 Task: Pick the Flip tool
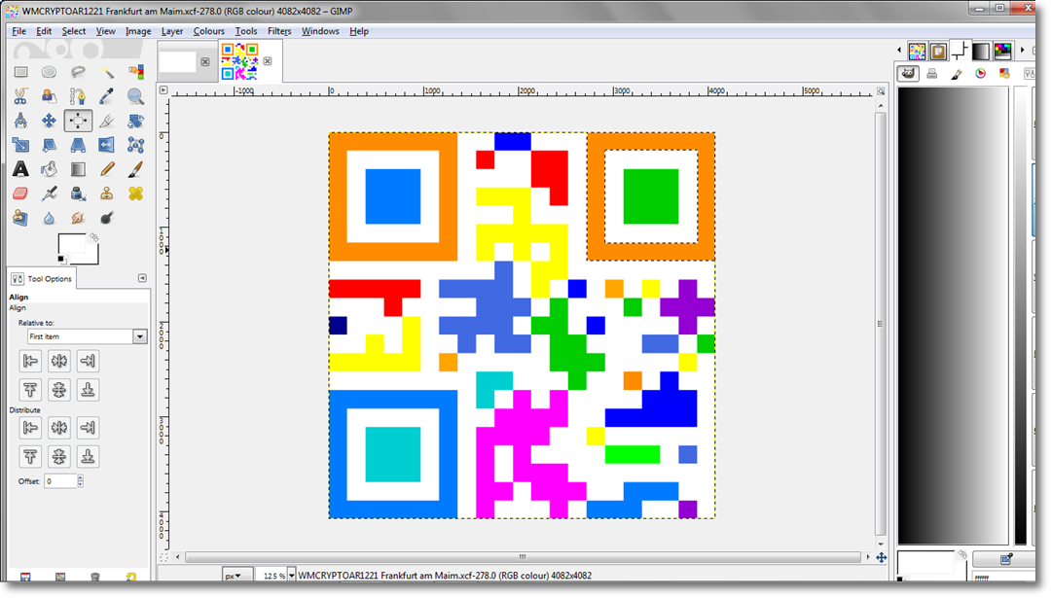coord(107,145)
